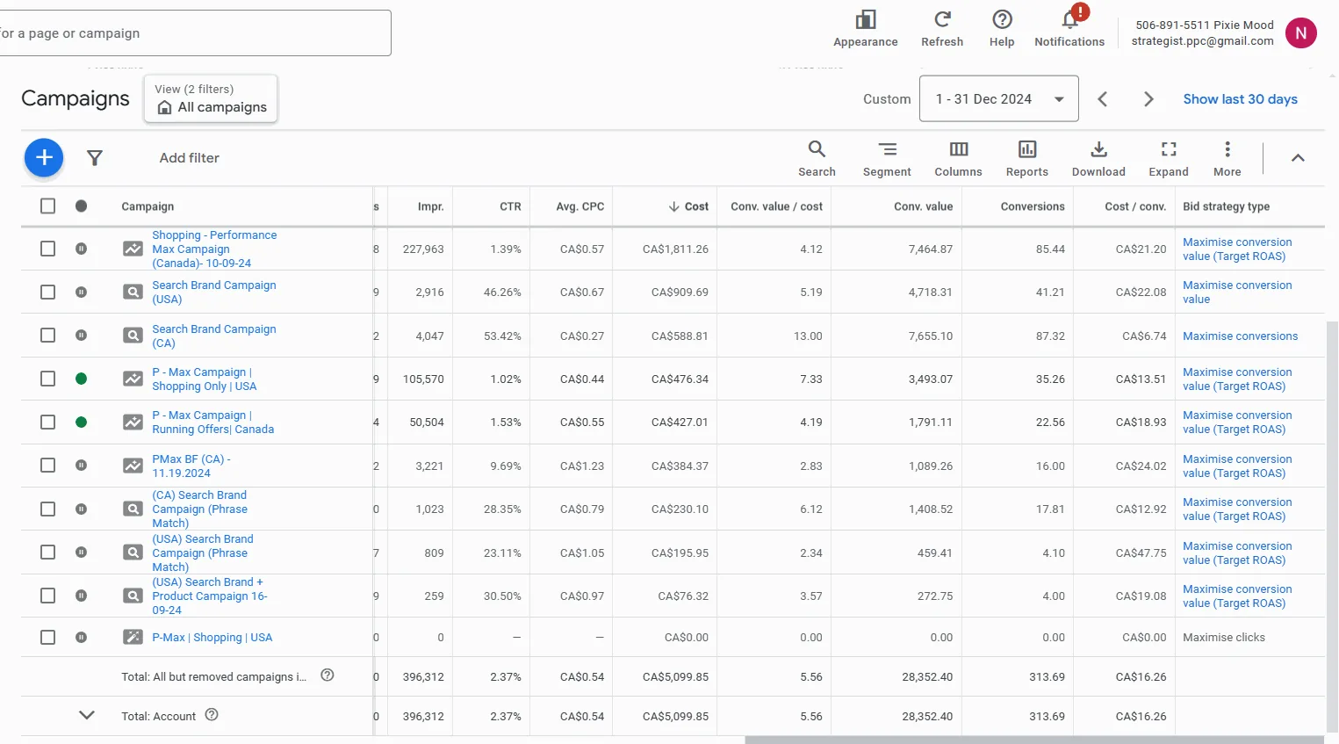Tick the select-all campaigns checkbox in header
1339x744 pixels.
[x=48, y=206]
